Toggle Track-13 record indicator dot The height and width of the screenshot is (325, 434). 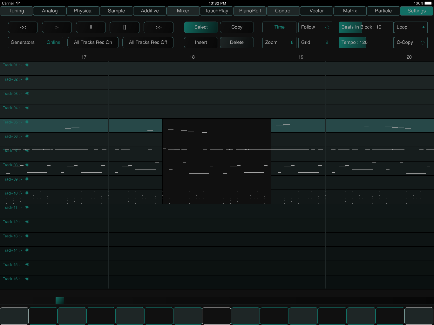tap(27, 236)
